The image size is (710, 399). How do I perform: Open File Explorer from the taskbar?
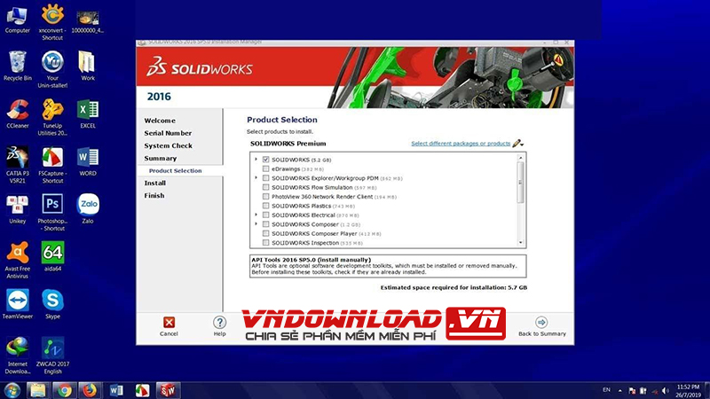[x=37, y=390]
